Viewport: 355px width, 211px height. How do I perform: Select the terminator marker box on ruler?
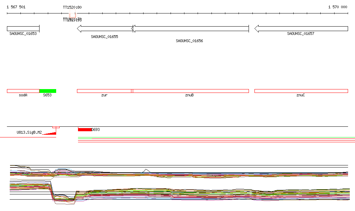point(72,15)
